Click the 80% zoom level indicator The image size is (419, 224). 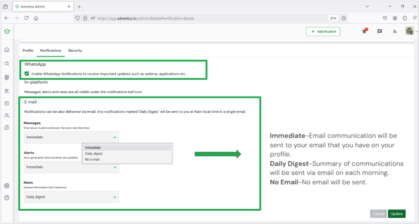click(333, 18)
